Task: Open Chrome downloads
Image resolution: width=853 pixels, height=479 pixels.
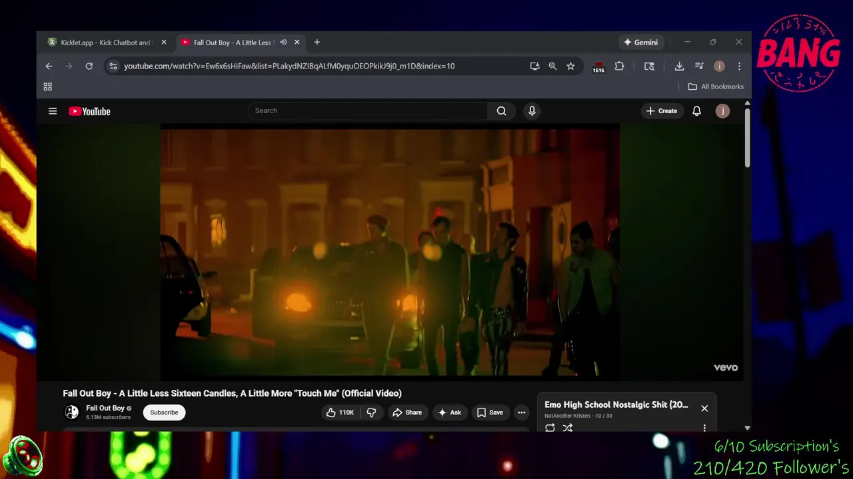Action: (679, 66)
